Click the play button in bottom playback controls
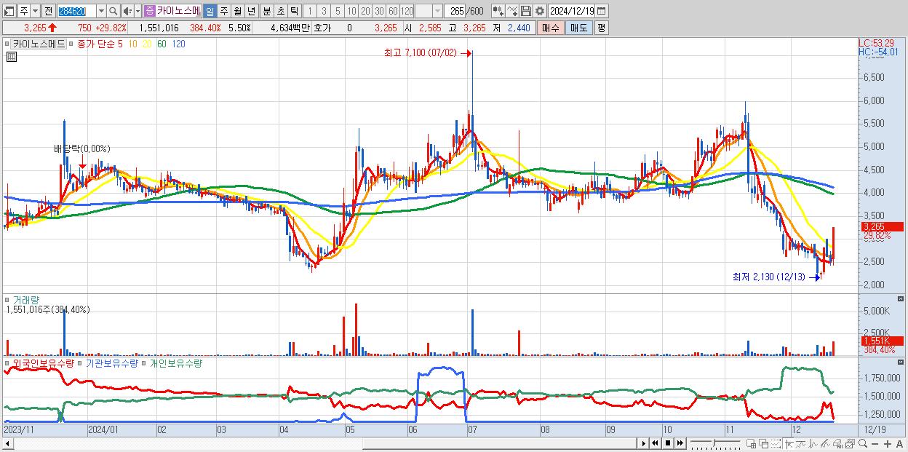This screenshot has width=908, height=452. click(x=644, y=443)
